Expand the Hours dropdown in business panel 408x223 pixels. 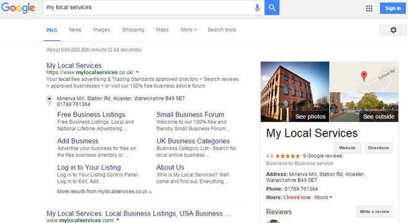(x=323, y=198)
